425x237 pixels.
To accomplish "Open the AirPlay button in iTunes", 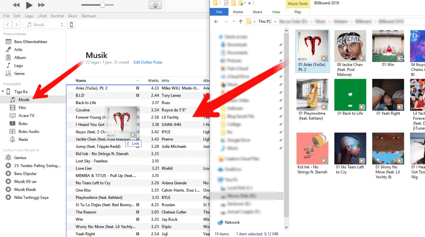I will tap(155, 5).
